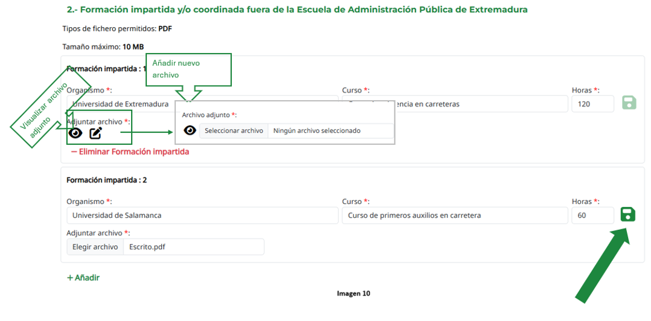Click the Elegir archivo button
651x321 pixels.
coord(95,247)
